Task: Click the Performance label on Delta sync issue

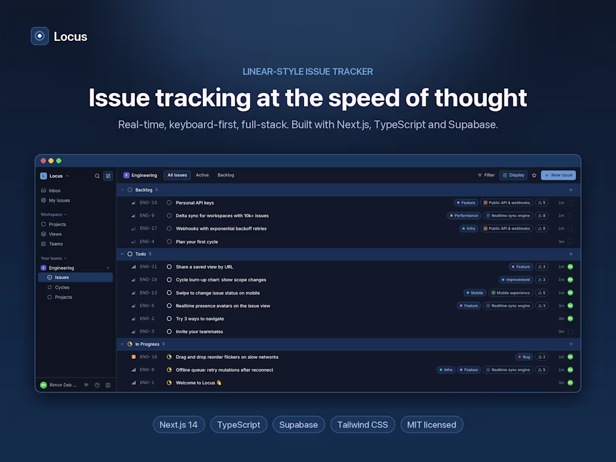Action: [x=464, y=216]
